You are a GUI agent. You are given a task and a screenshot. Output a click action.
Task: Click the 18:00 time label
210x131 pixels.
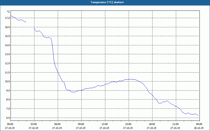pos(153,124)
